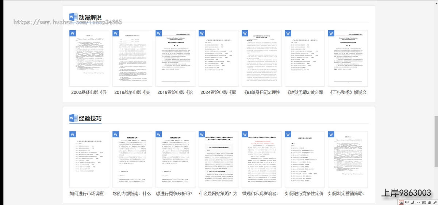
Task: Open the 如何进行市场调查 document preview thumbnail
Action: click(89, 159)
